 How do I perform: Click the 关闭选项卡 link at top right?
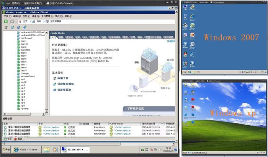click(171, 41)
